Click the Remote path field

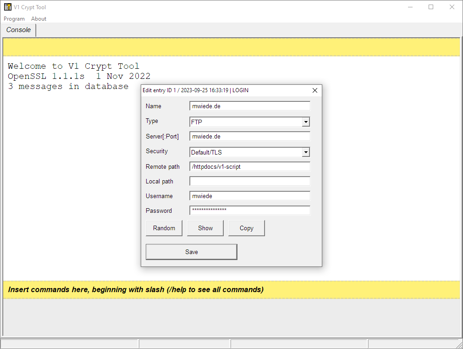click(250, 166)
